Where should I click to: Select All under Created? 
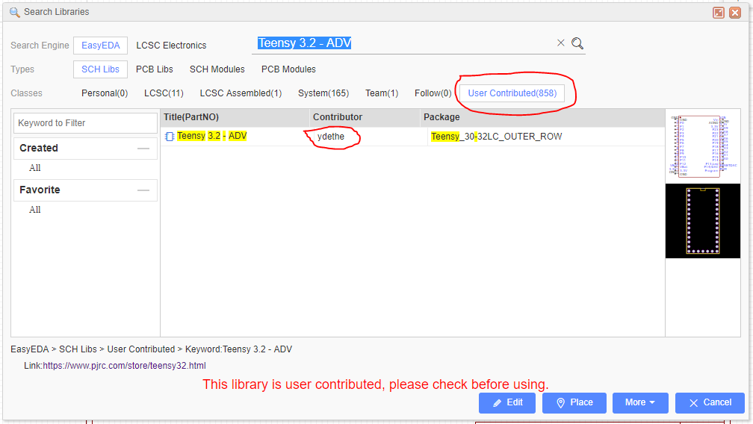click(34, 168)
